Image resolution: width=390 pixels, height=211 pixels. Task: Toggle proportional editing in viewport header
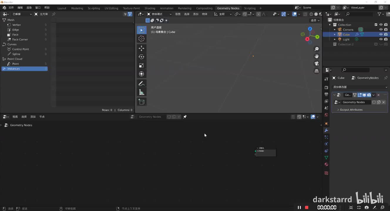point(258,14)
